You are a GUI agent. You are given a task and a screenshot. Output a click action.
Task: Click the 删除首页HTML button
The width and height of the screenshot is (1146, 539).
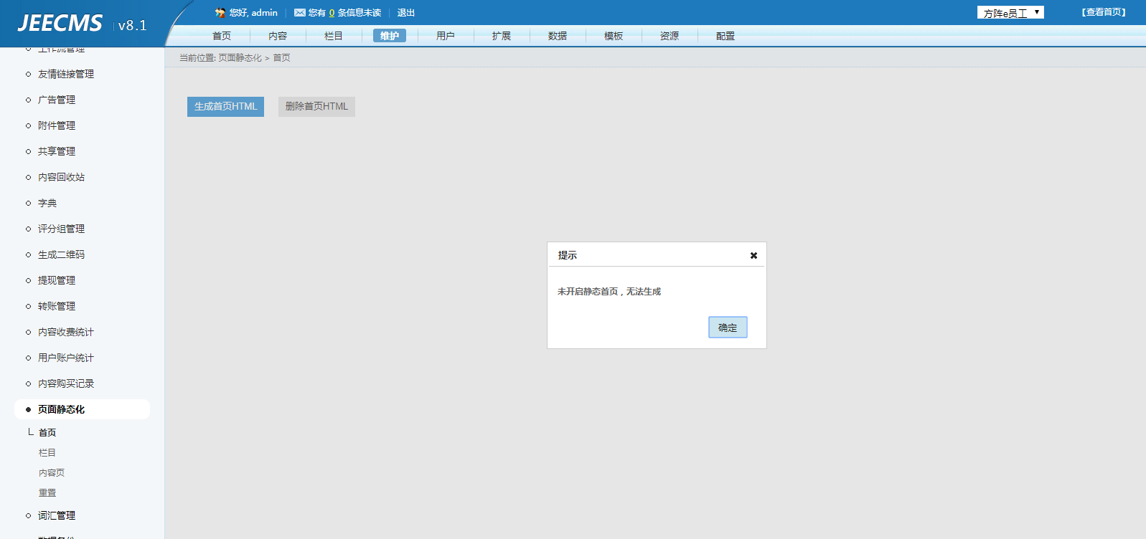pos(316,107)
